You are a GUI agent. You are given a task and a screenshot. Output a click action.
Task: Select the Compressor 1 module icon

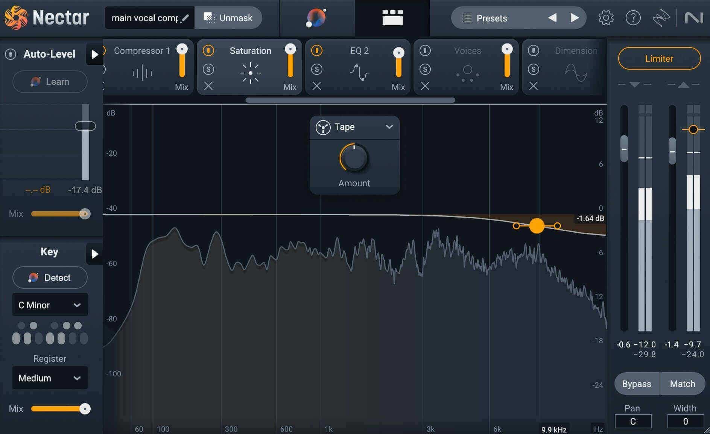coord(142,73)
